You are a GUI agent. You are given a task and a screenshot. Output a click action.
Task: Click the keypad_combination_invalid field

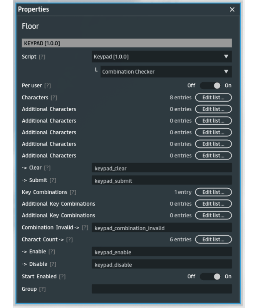coord(162,228)
